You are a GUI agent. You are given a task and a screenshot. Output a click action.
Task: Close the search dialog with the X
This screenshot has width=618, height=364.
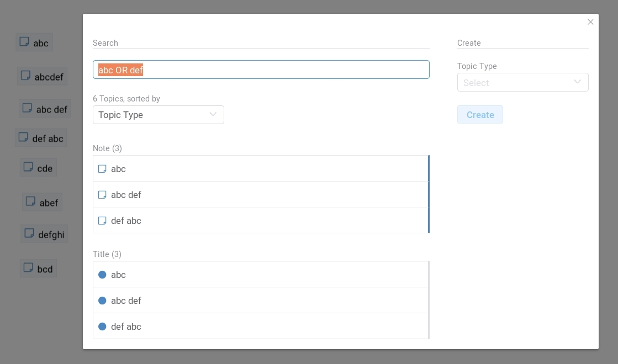point(590,22)
